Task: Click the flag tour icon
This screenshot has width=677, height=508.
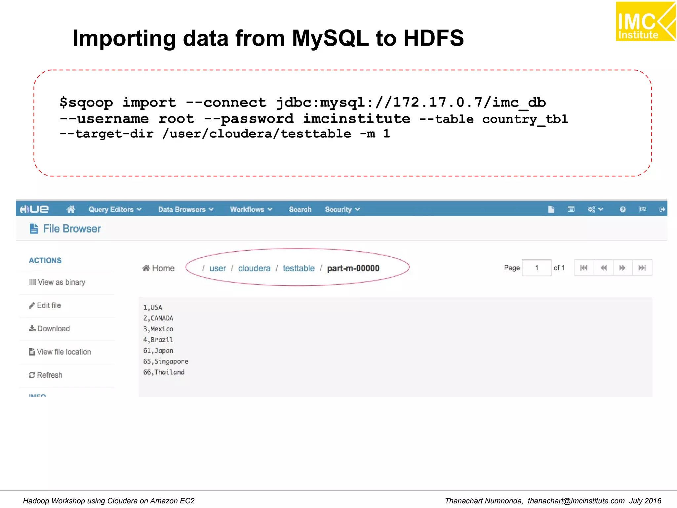Action: tap(643, 209)
